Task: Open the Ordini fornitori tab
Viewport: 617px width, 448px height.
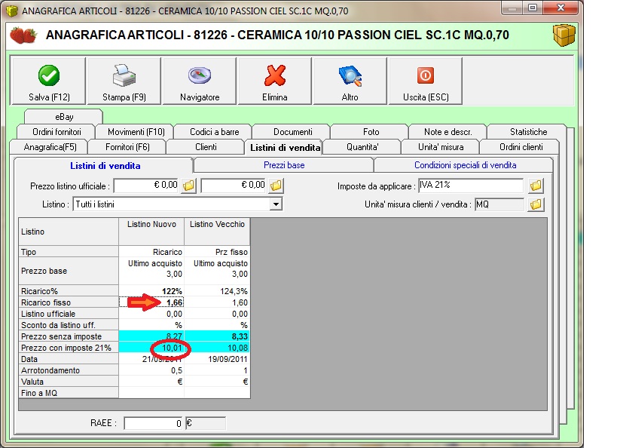Action: 57,131
